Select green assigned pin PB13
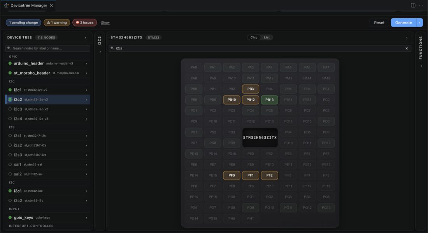This screenshot has width=428, height=233. 269,100
